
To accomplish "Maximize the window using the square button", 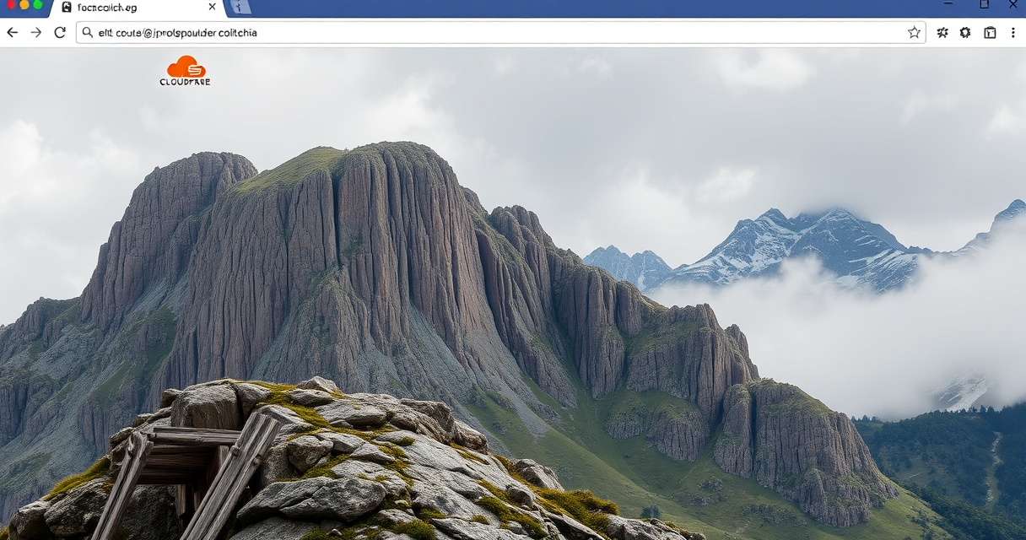I will tap(984, 4).
